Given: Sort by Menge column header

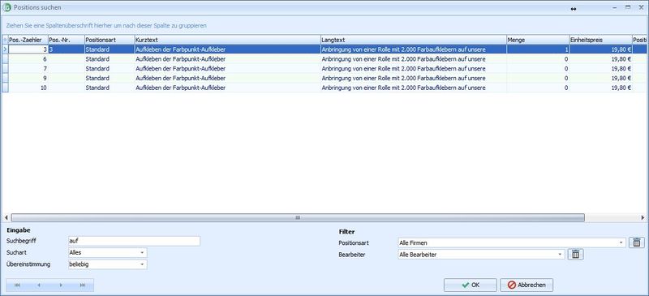Looking at the screenshot, I should tap(538, 40).
